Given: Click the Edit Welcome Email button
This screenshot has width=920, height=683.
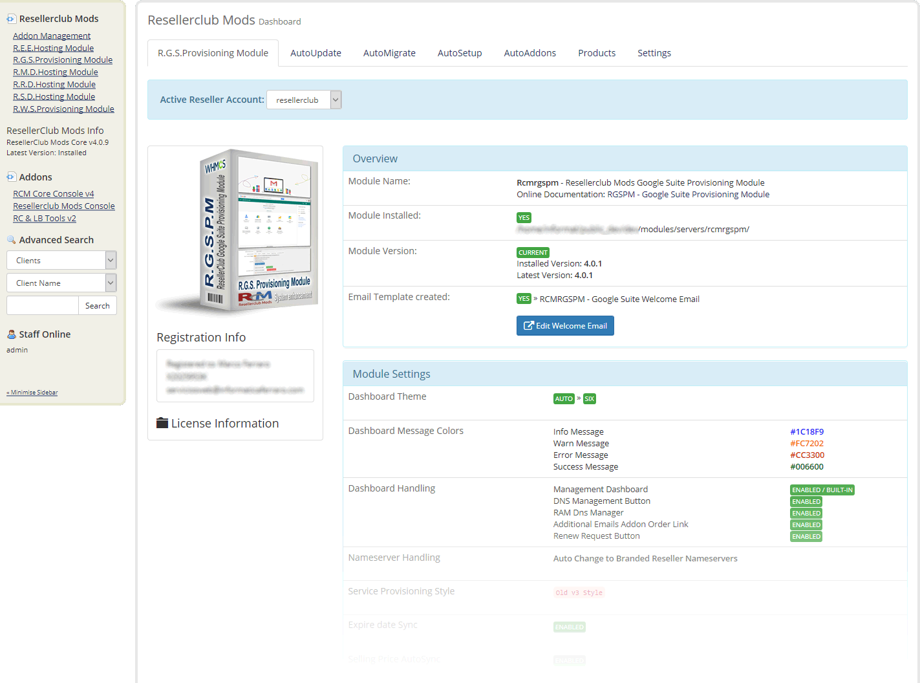Looking at the screenshot, I should (565, 325).
